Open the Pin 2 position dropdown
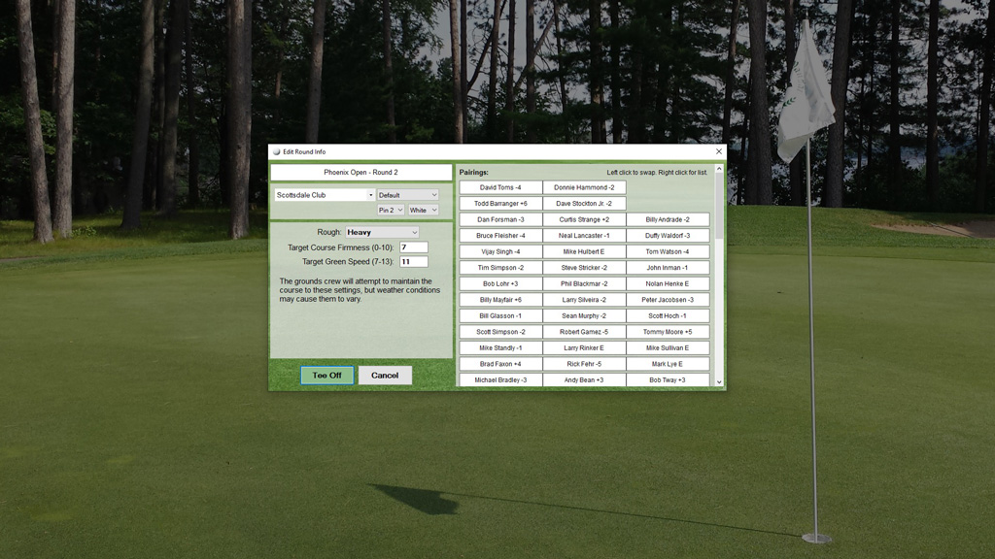The image size is (995, 559). click(391, 210)
